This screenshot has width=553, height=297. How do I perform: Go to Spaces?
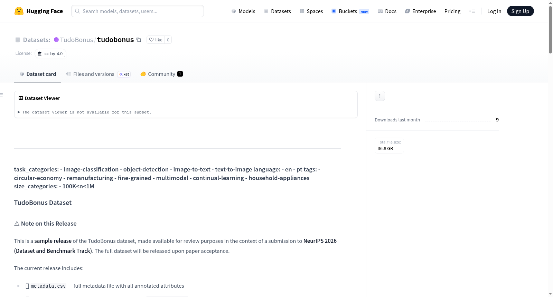pos(311,11)
